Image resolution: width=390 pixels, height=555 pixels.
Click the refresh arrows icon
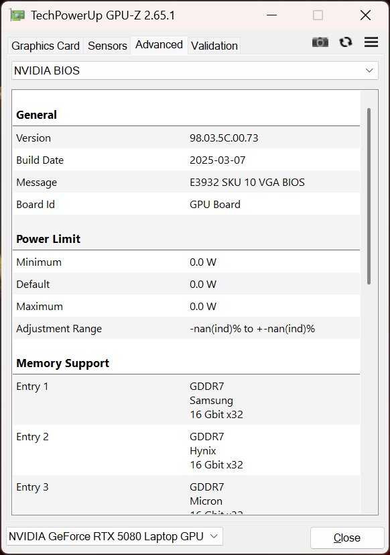pos(346,42)
